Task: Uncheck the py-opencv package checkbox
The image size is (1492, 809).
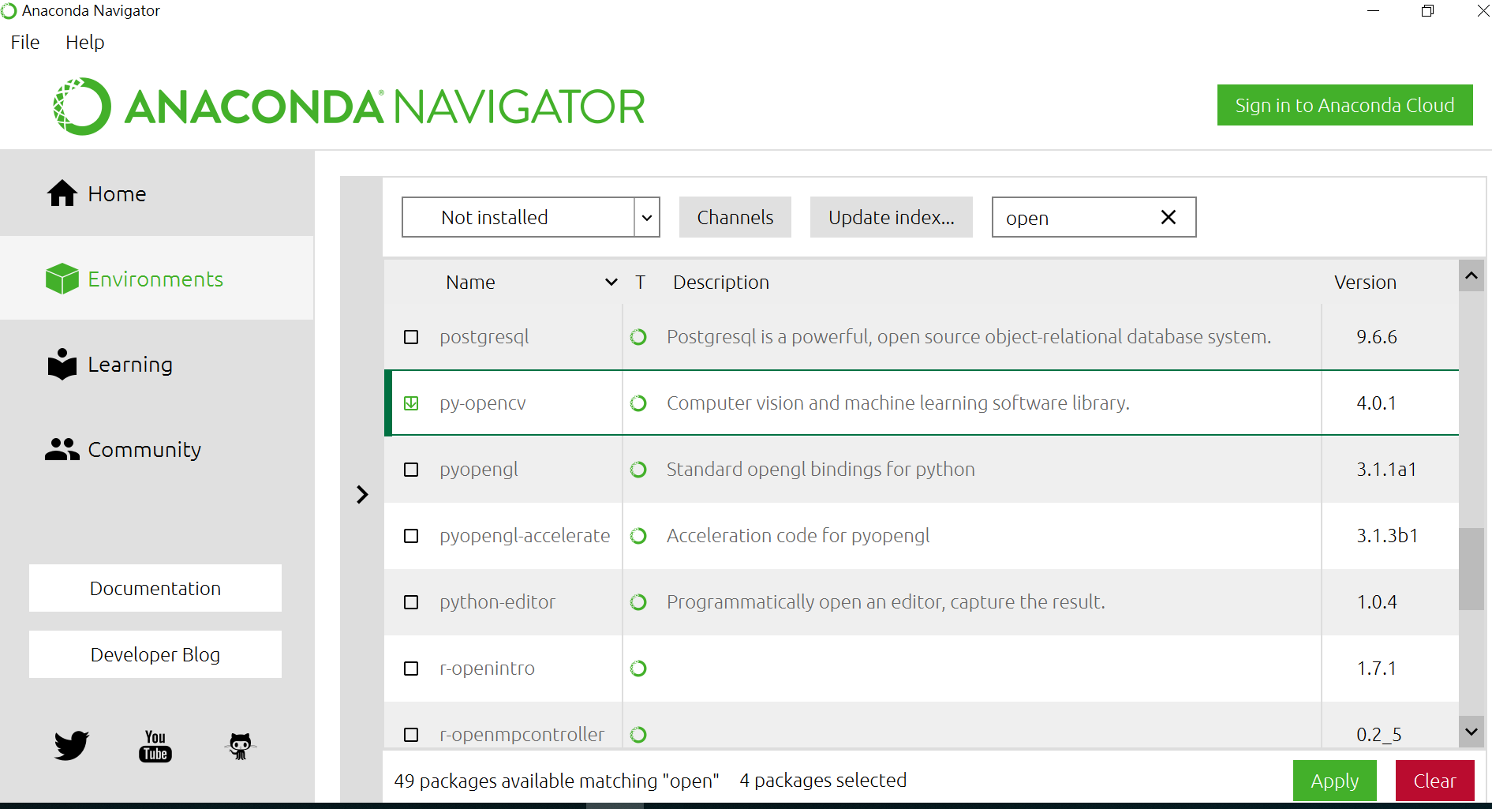Action: click(411, 403)
